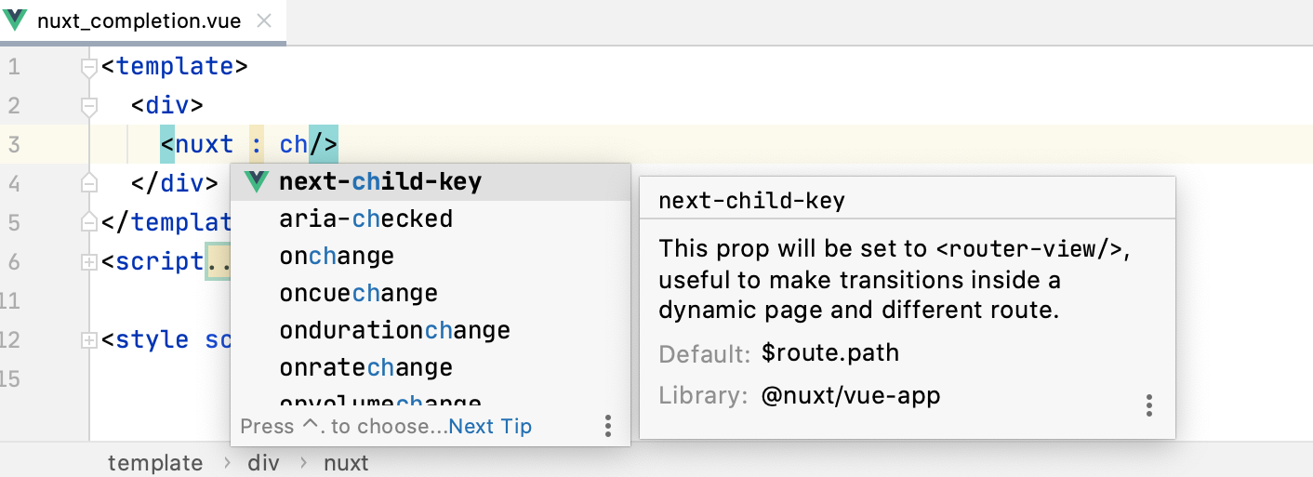Click the folded ellipsis placeholder on the script line
The height and width of the screenshot is (477, 1313).
point(219,262)
